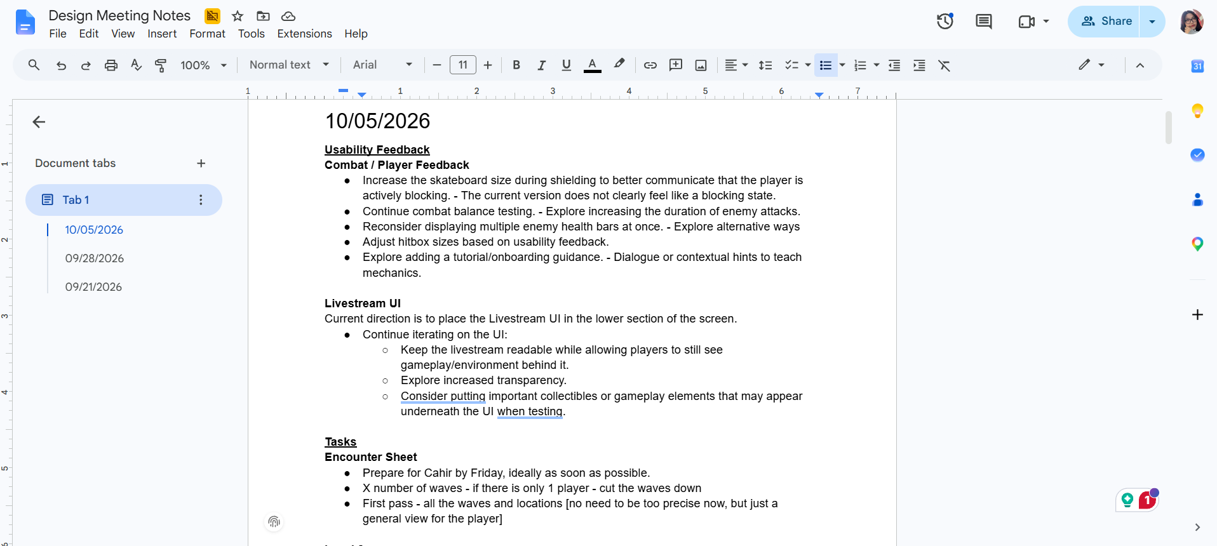This screenshot has height=546, width=1217.
Task: Increase the indent
Action: (919, 65)
